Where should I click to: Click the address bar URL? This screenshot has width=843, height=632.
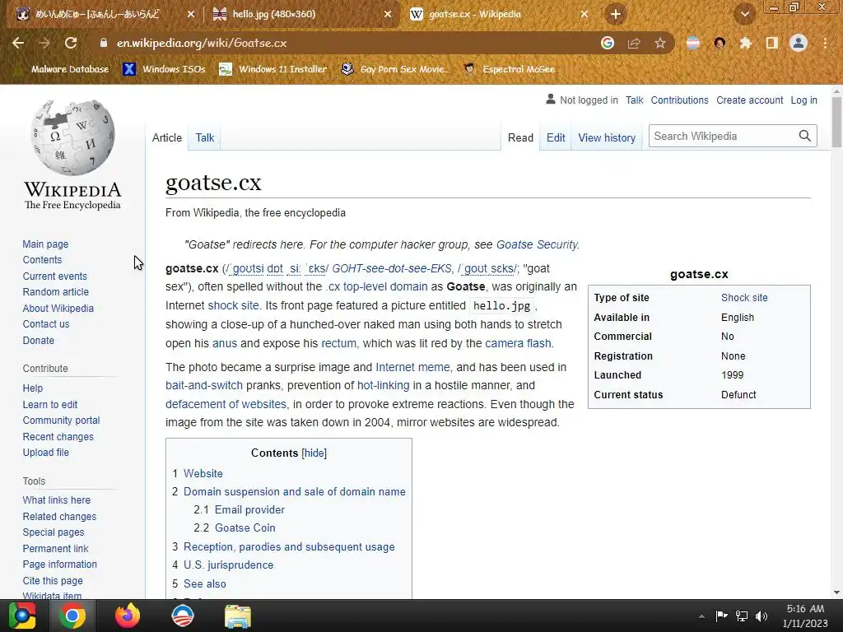(x=202, y=43)
